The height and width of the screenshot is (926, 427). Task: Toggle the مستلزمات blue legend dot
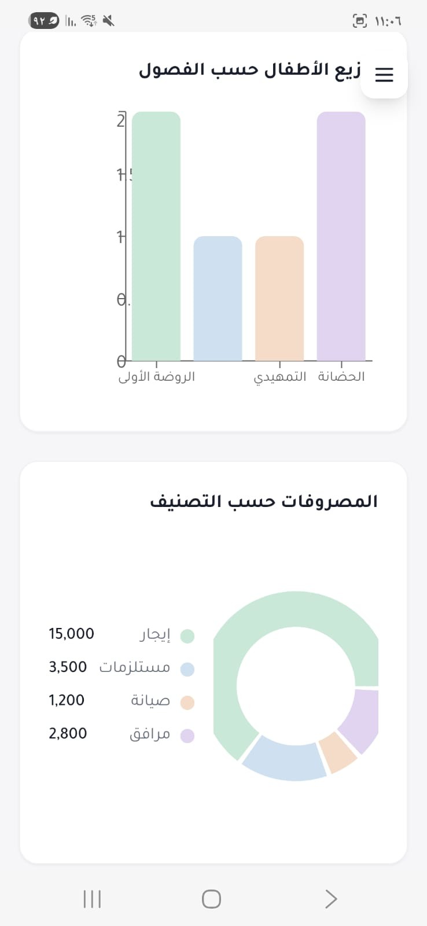187,669
